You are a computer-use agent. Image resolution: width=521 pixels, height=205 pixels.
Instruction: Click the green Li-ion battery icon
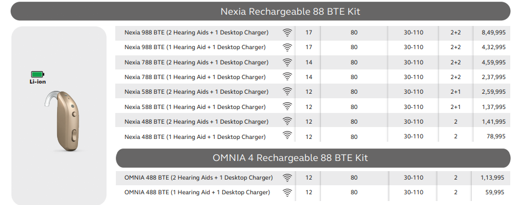(37, 75)
